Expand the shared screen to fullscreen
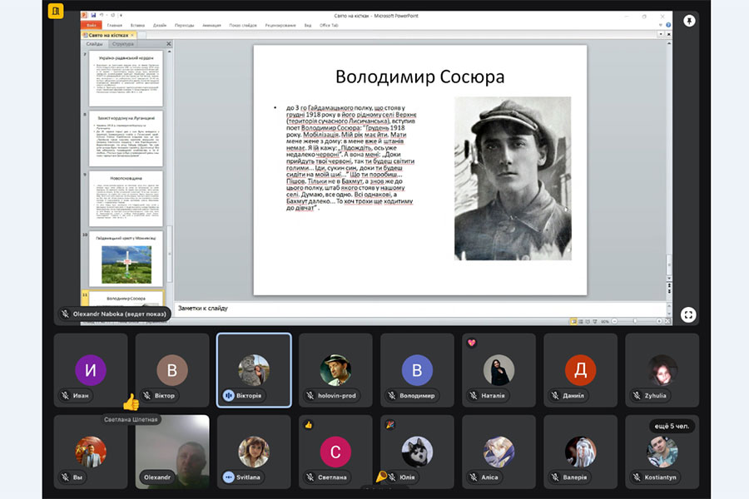 688,314
